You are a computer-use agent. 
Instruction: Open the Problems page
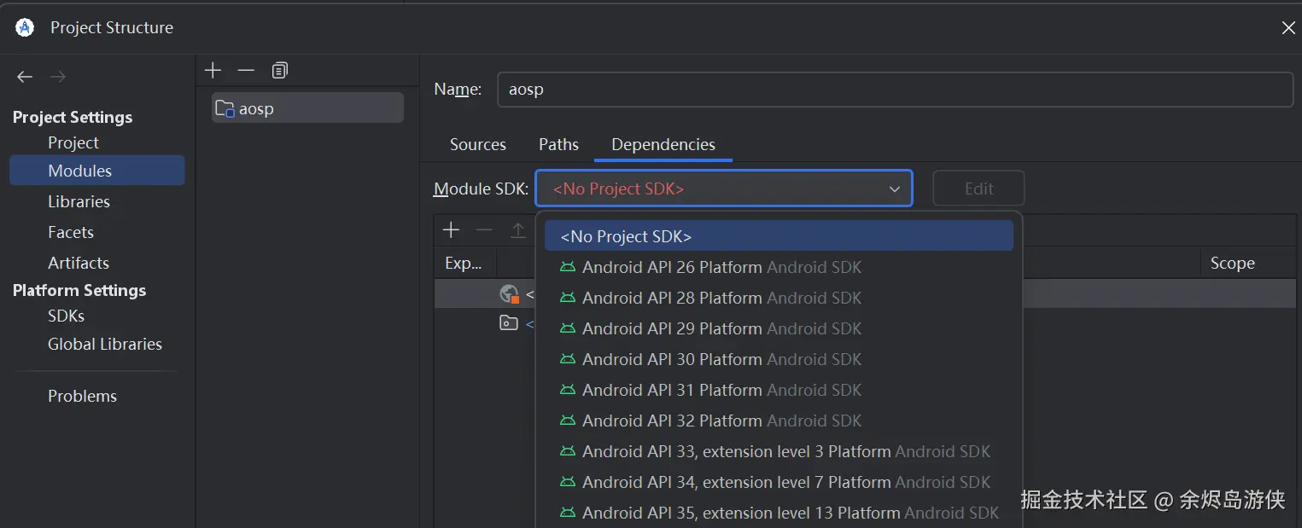tap(82, 396)
